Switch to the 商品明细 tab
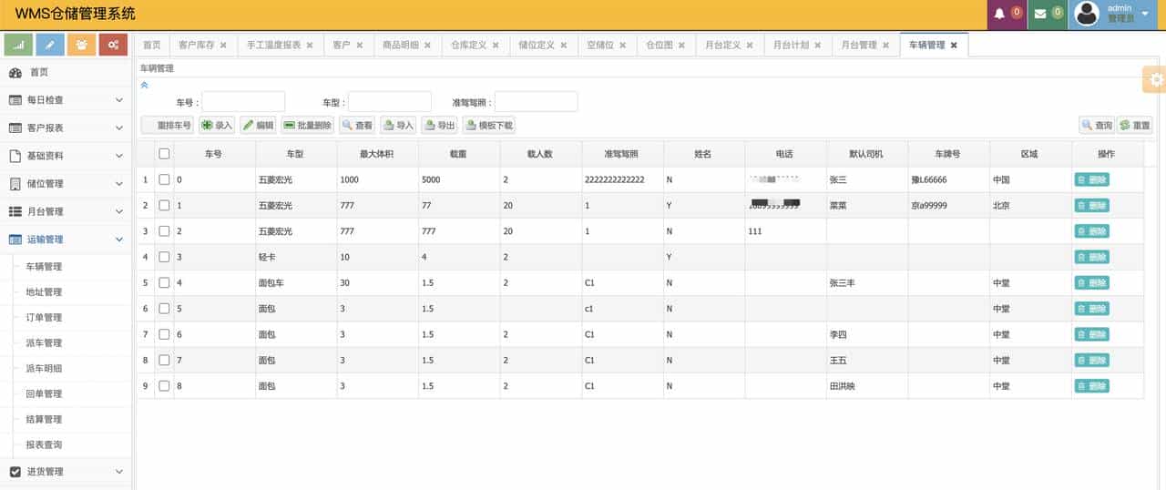This screenshot has width=1166, height=490. 401,45
